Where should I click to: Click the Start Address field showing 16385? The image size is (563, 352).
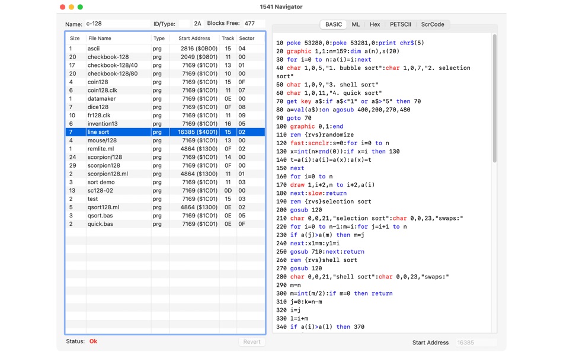tap(476, 343)
